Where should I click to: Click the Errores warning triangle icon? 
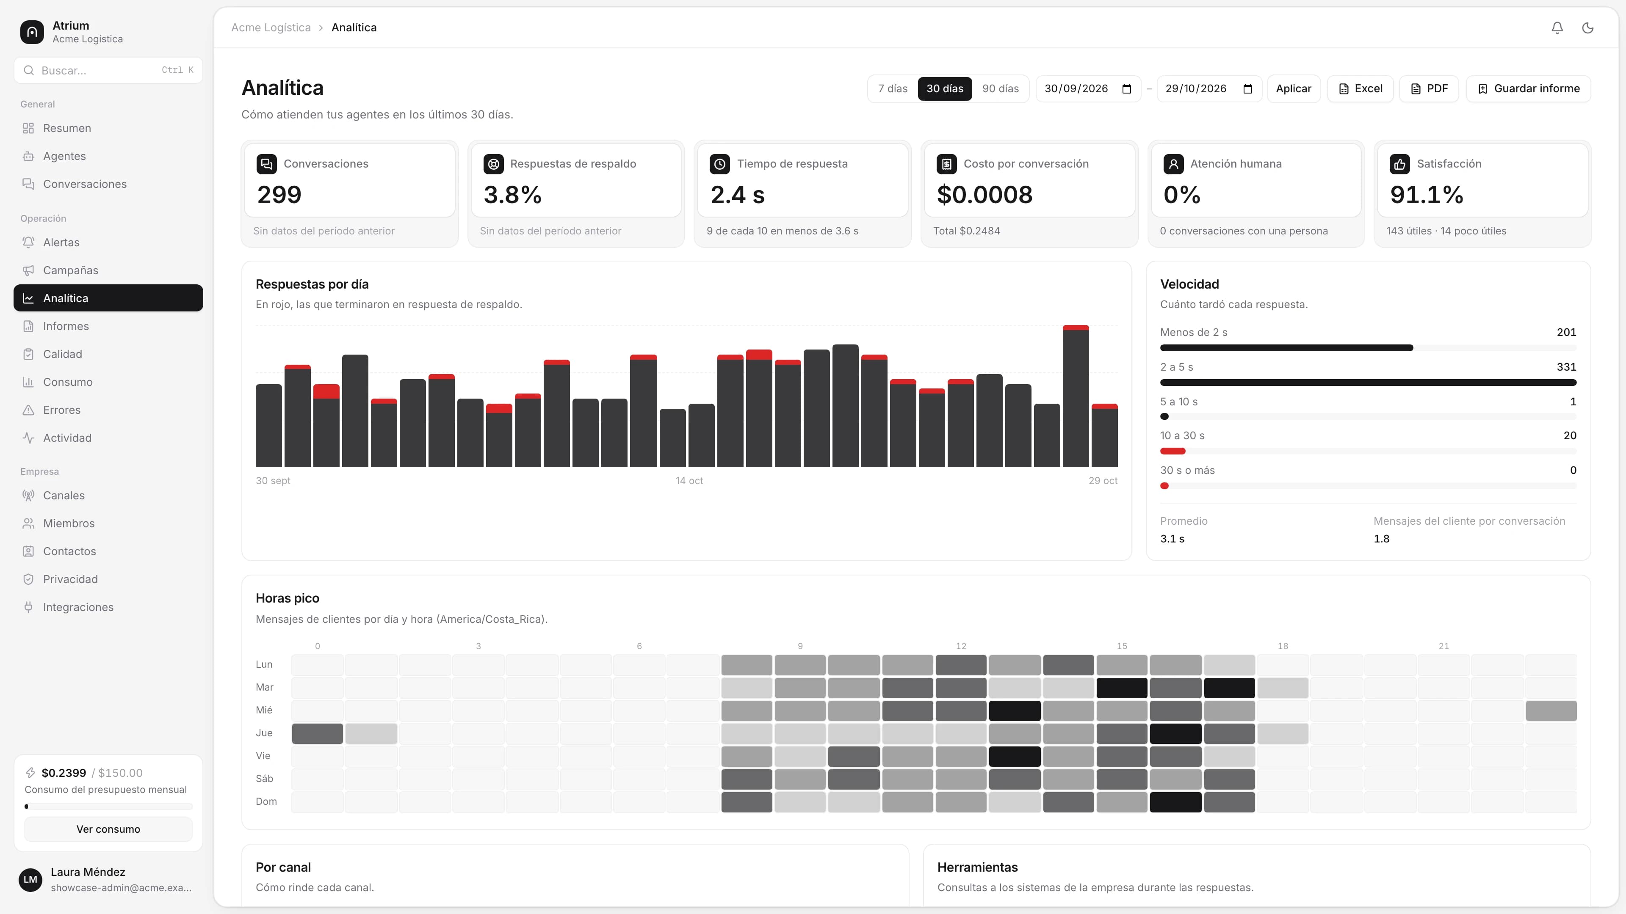(x=28, y=410)
